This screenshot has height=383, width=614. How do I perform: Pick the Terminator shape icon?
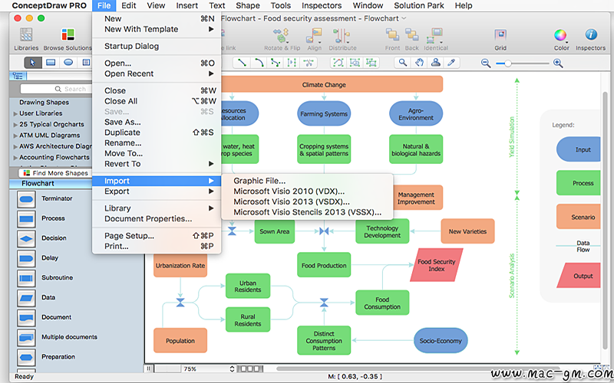(x=26, y=199)
